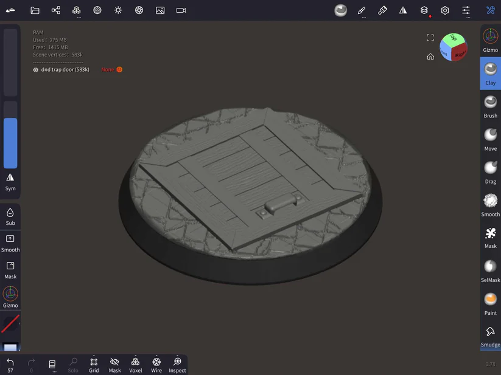This screenshot has width=501, height=375.
Task: Select the Paint tool
Action: click(x=491, y=304)
